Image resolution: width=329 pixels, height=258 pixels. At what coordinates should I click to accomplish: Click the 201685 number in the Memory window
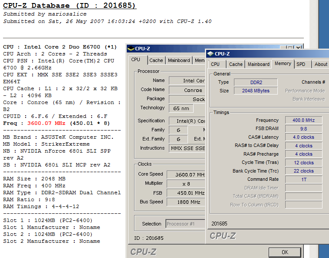(x=219, y=224)
